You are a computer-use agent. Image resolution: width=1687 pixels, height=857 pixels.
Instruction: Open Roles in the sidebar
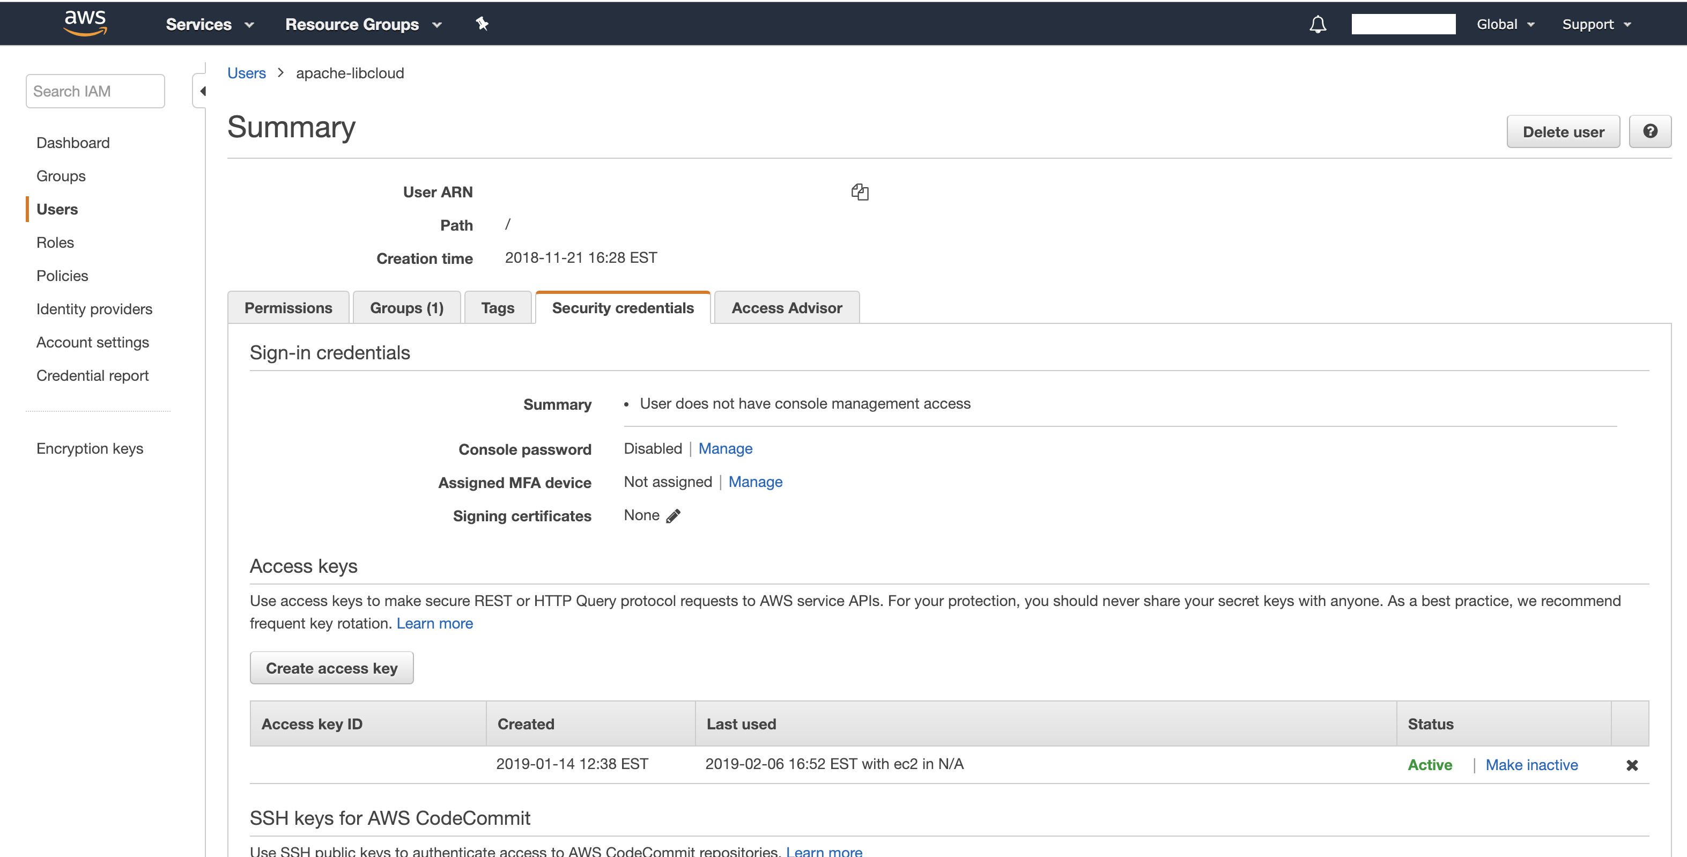[55, 242]
